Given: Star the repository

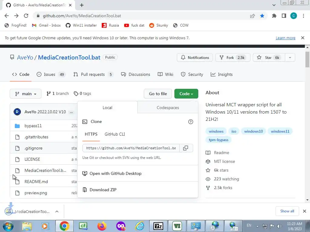Looking at the screenshot, I should click(269, 58).
